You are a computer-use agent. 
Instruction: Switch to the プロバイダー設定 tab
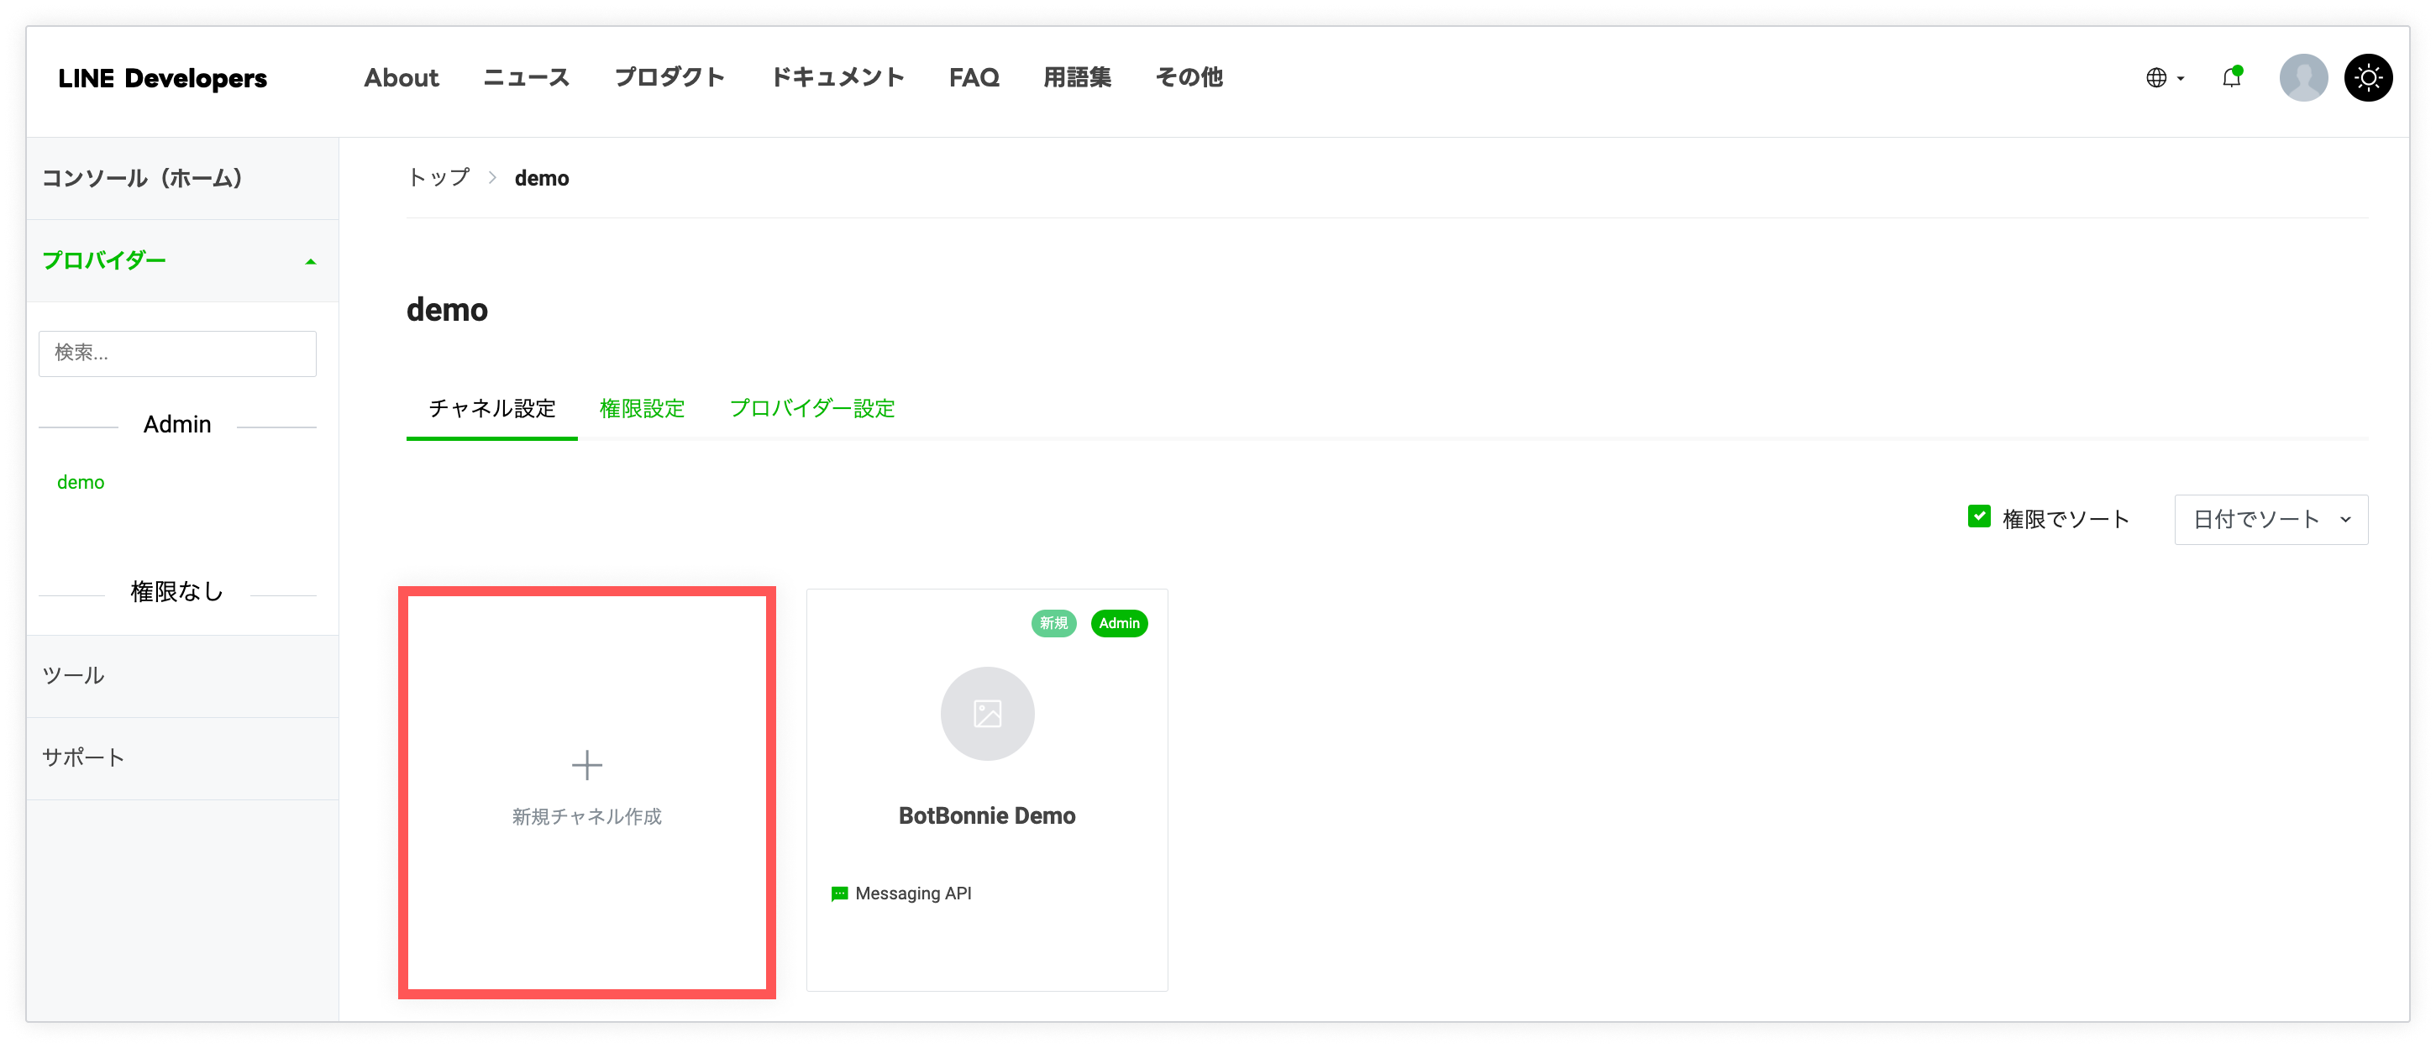click(812, 408)
